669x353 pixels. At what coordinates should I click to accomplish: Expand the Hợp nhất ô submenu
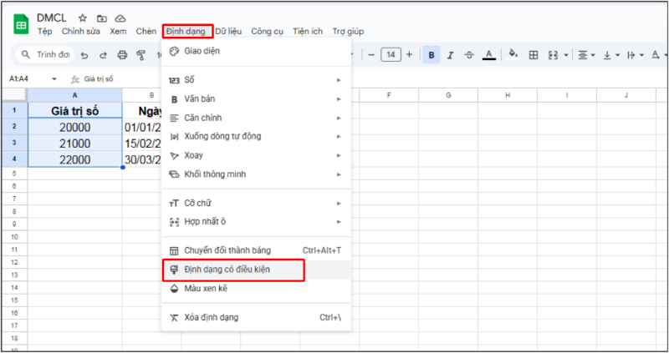click(256, 222)
